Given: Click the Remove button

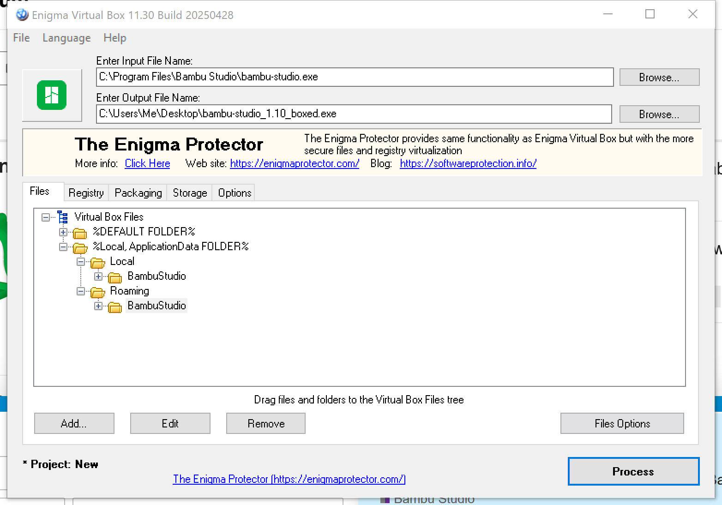Looking at the screenshot, I should [x=266, y=423].
